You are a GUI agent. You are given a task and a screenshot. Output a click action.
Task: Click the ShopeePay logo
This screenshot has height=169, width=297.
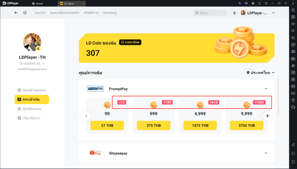click(x=95, y=153)
